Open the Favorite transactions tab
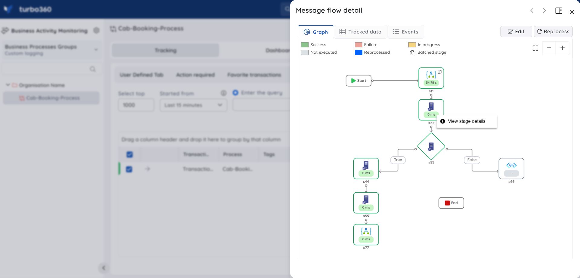This screenshot has height=278, width=580. point(254,75)
